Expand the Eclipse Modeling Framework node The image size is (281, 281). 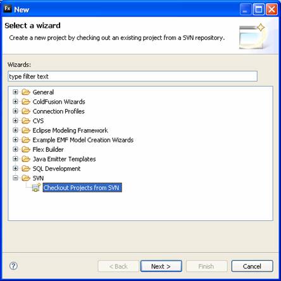click(15, 130)
